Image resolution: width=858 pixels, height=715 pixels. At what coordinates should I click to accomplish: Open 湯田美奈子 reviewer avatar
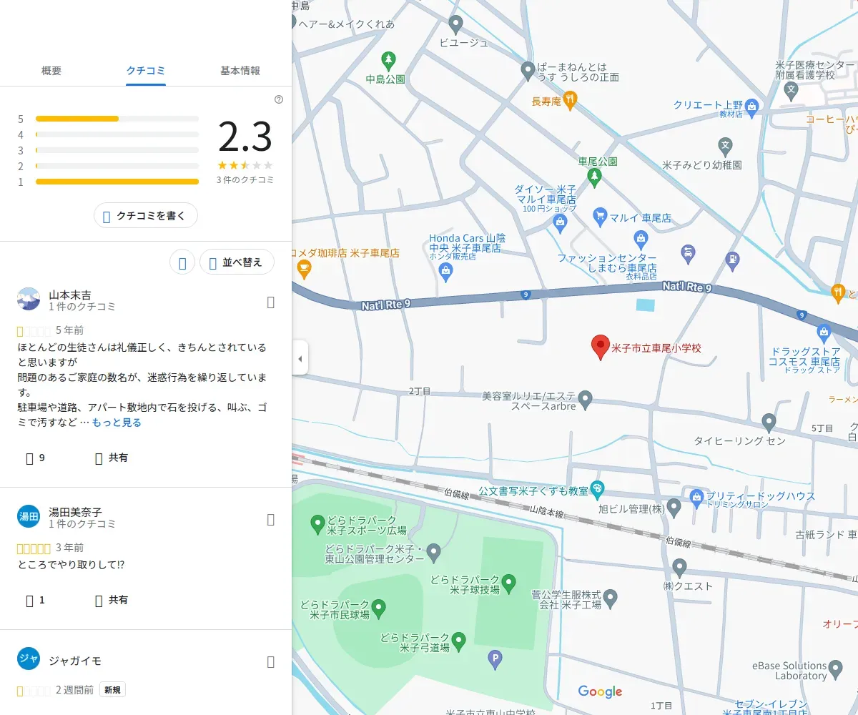tap(29, 516)
